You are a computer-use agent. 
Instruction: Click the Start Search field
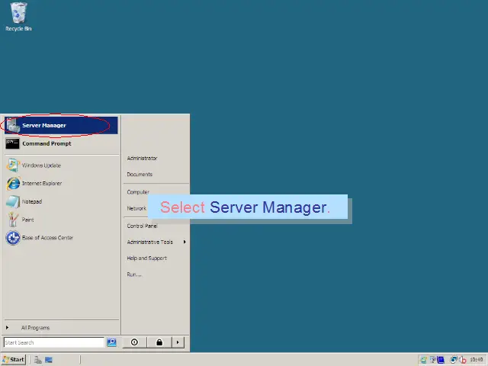point(54,342)
